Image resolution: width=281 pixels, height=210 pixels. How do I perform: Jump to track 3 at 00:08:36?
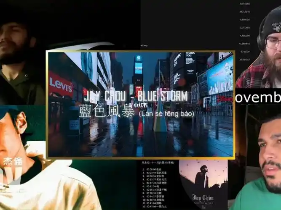click(153, 176)
